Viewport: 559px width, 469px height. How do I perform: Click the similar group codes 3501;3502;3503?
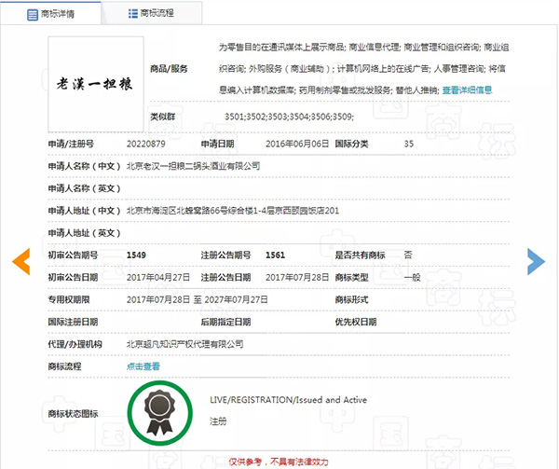point(289,117)
